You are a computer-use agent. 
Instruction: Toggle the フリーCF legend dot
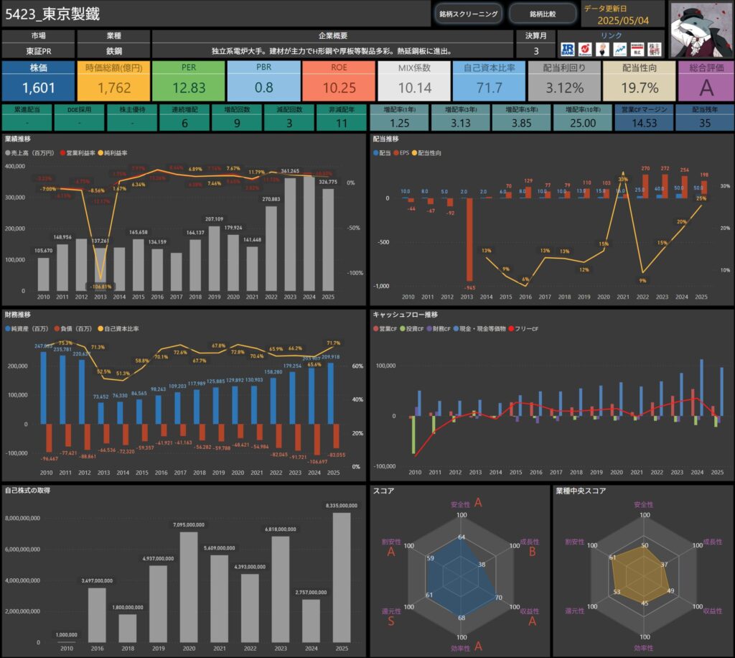[511, 329]
